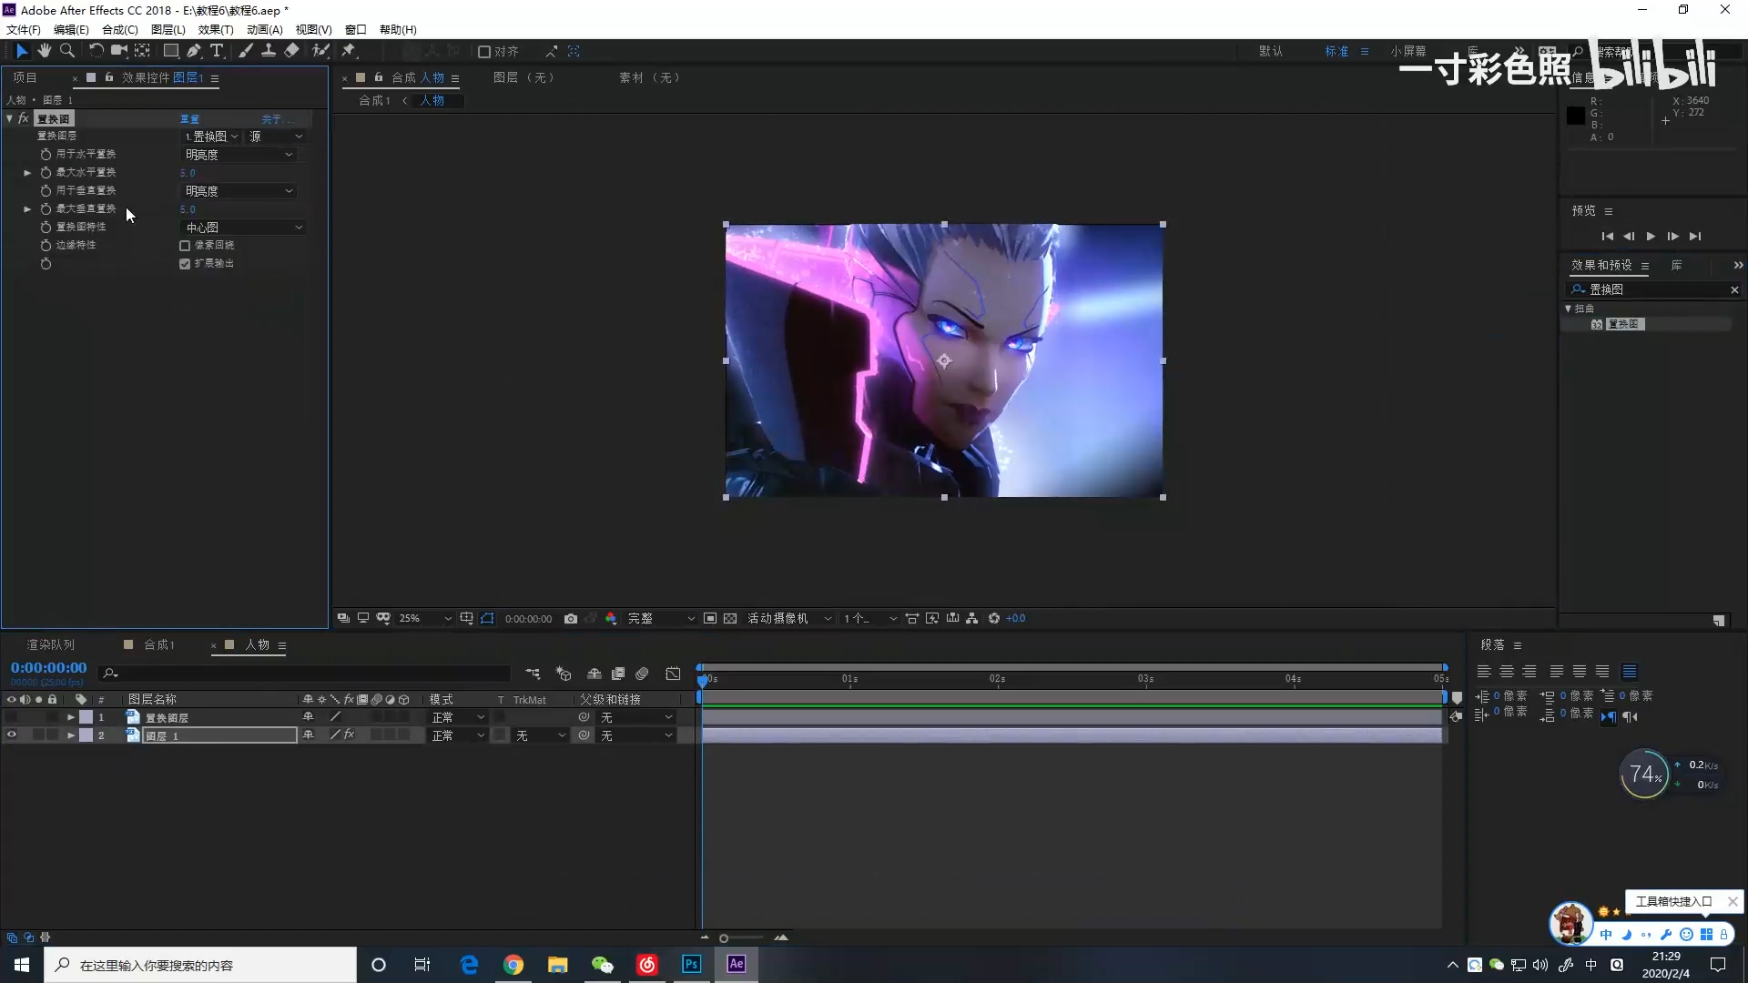
Task: Select the Roto Brush tool
Action: point(320,51)
